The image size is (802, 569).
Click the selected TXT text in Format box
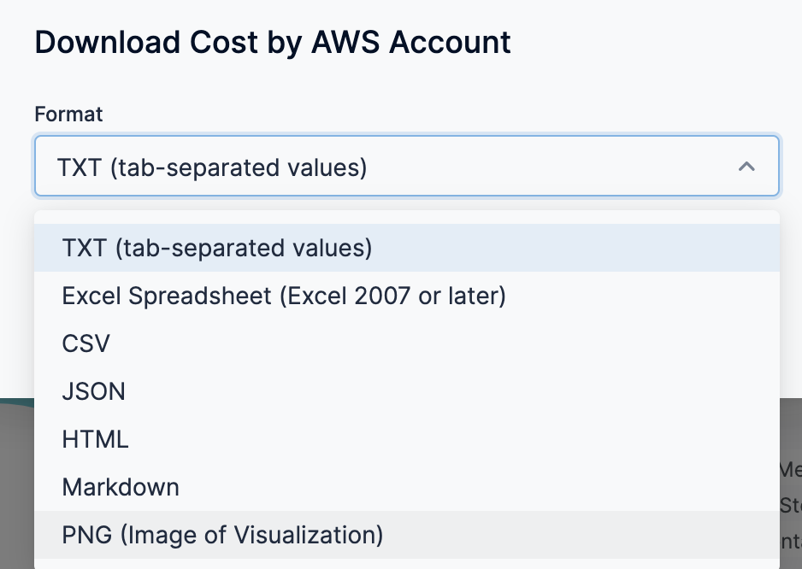coord(212,167)
